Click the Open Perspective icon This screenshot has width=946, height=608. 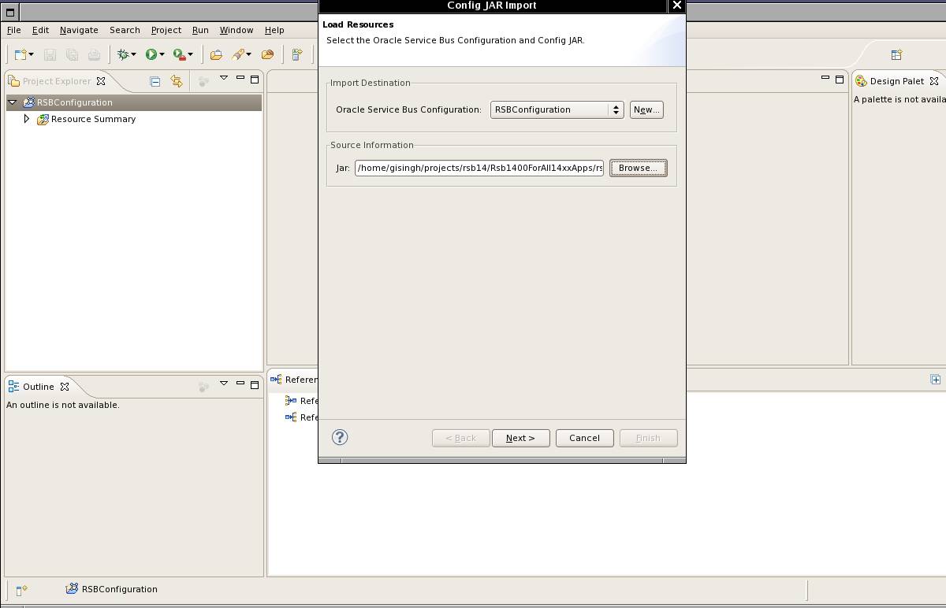pos(896,54)
